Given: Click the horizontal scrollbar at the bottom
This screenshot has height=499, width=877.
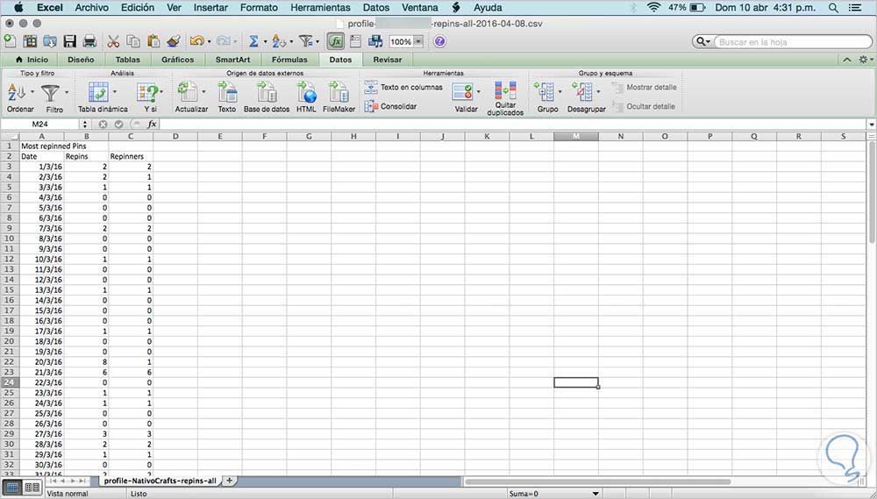Looking at the screenshot, I should pos(597,481).
